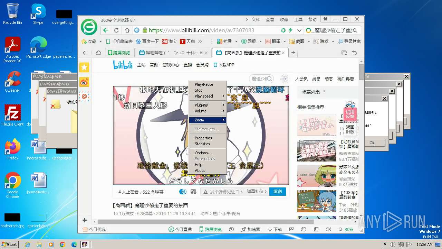This screenshot has width=442, height=249.
Task: Click the mute speaker icon in status bar
Action: click(328, 229)
